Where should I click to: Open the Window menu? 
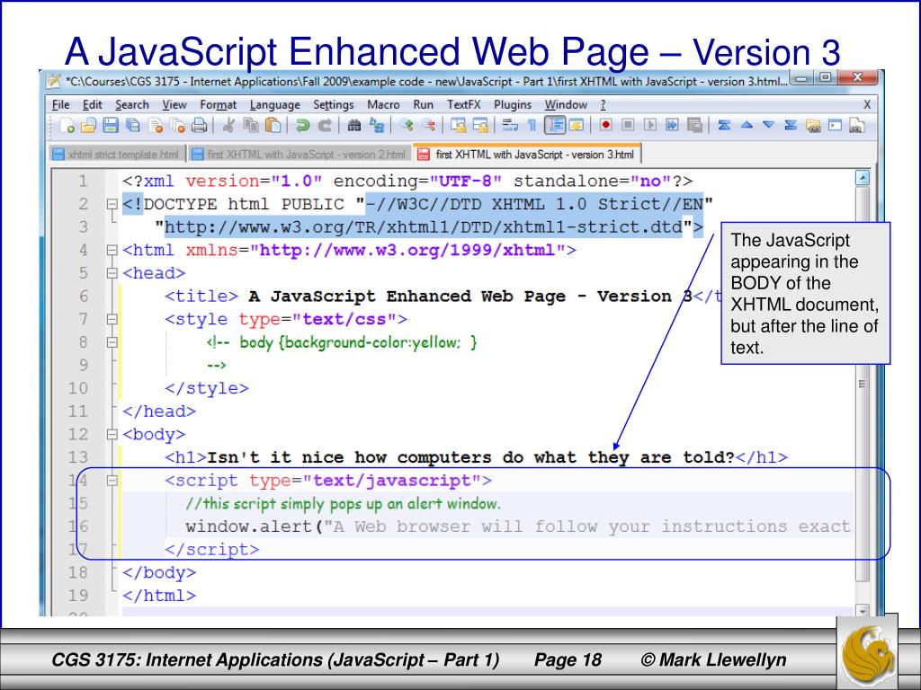pyautogui.click(x=566, y=104)
